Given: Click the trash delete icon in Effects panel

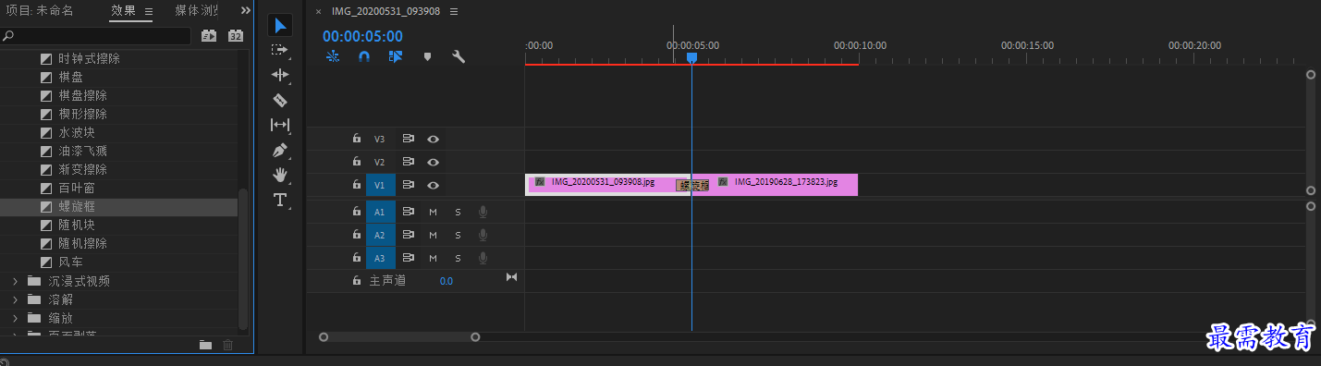Looking at the screenshot, I should pyautogui.click(x=228, y=345).
